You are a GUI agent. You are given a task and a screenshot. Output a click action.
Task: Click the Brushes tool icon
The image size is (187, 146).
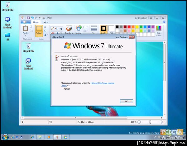(69, 28)
